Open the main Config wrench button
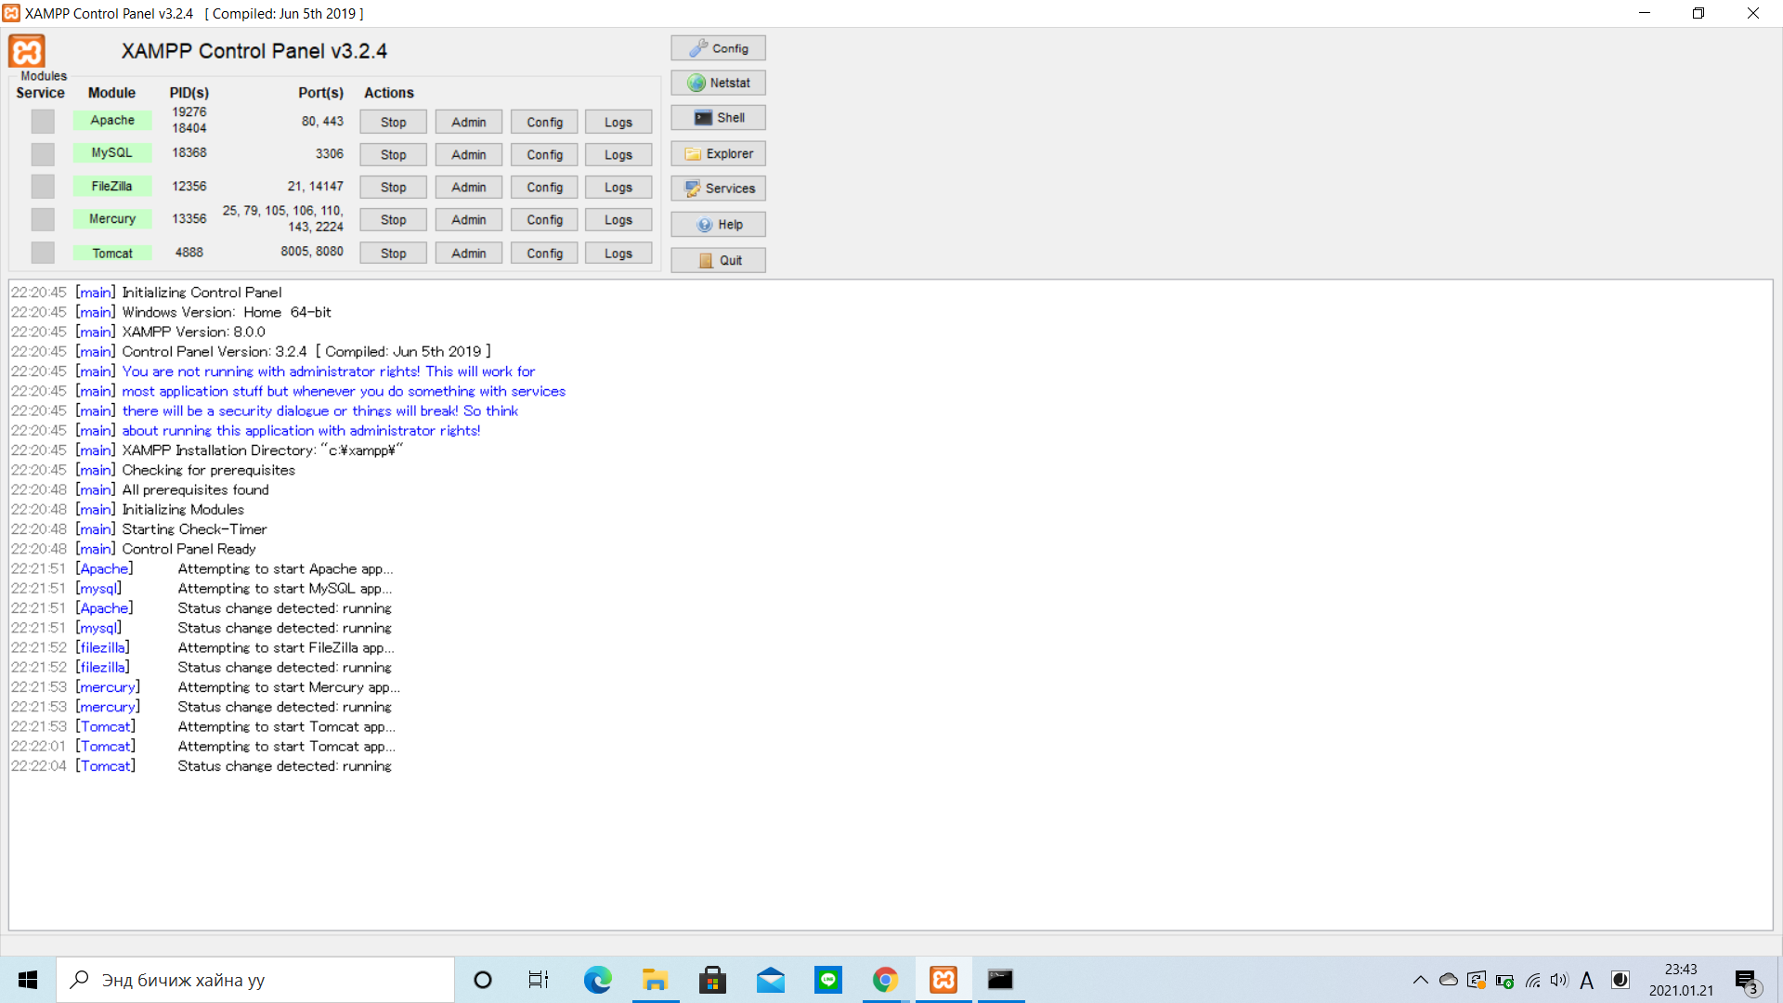This screenshot has width=1783, height=1003. point(718,48)
